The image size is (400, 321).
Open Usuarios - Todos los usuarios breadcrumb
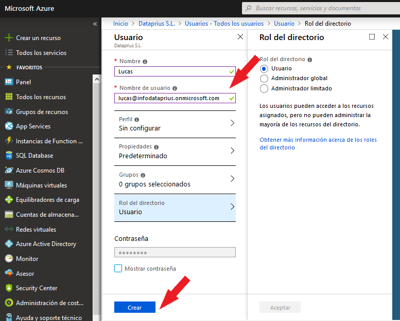tap(224, 24)
